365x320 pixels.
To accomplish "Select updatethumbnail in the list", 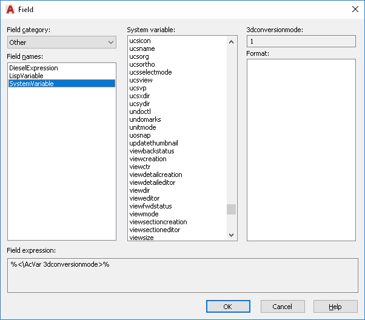I will click(153, 143).
